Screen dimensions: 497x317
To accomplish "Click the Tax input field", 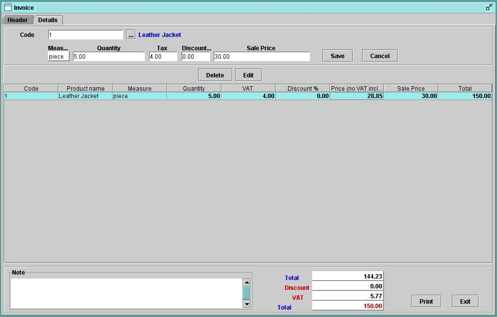I will 163,56.
